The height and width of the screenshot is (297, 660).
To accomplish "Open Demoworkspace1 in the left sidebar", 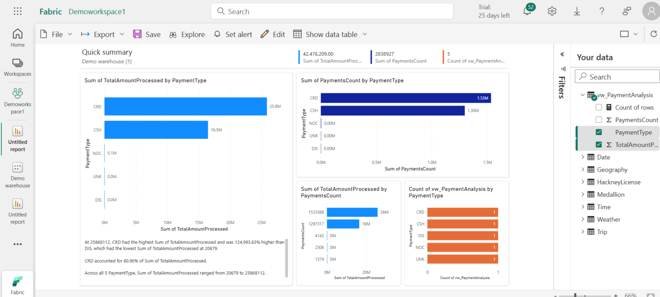I will pos(18,101).
